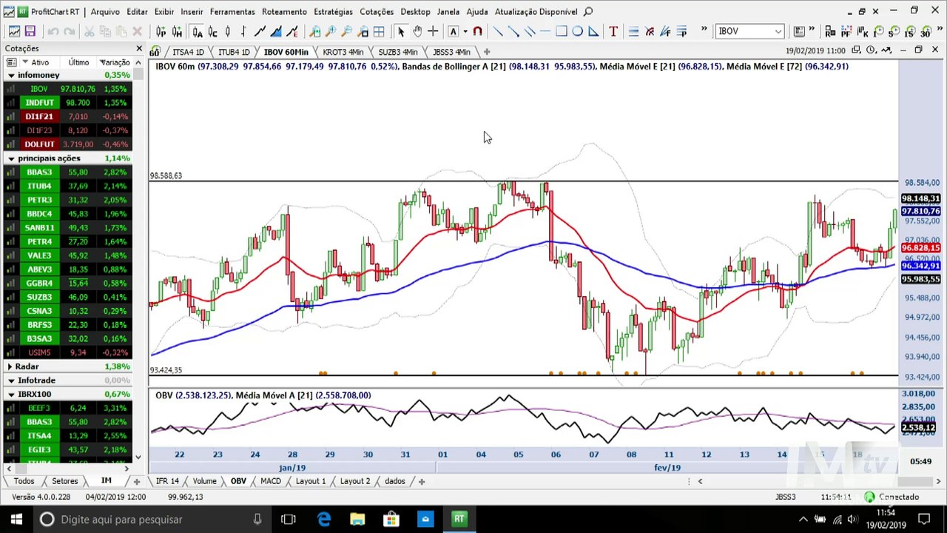Sort quotes by Último column header
Screen dimensions: 947x533
78,62
